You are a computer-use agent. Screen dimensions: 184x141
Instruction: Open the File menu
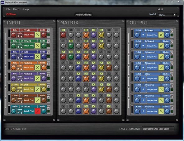point(8,9)
